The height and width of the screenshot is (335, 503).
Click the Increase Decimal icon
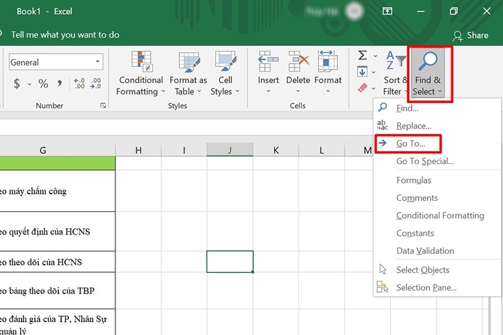tap(79, 84)
